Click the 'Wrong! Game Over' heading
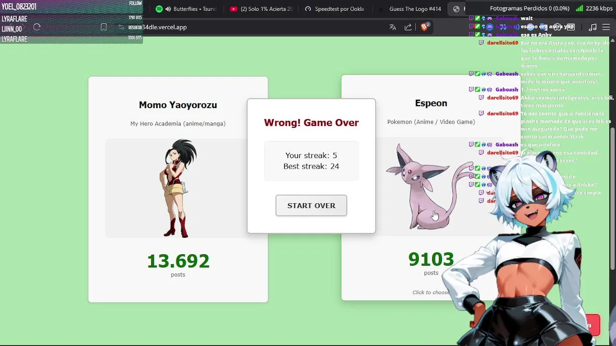The width and height of the screenshot is (616, 346). click(311, 123)
